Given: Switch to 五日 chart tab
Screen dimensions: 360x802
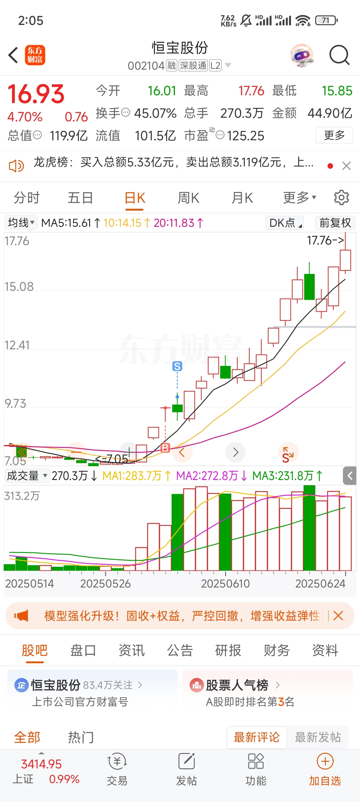Looking at the screenshot, I should (80, 198).
